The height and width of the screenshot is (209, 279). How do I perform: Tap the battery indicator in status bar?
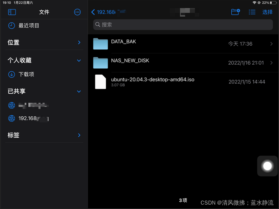point(274,3)
